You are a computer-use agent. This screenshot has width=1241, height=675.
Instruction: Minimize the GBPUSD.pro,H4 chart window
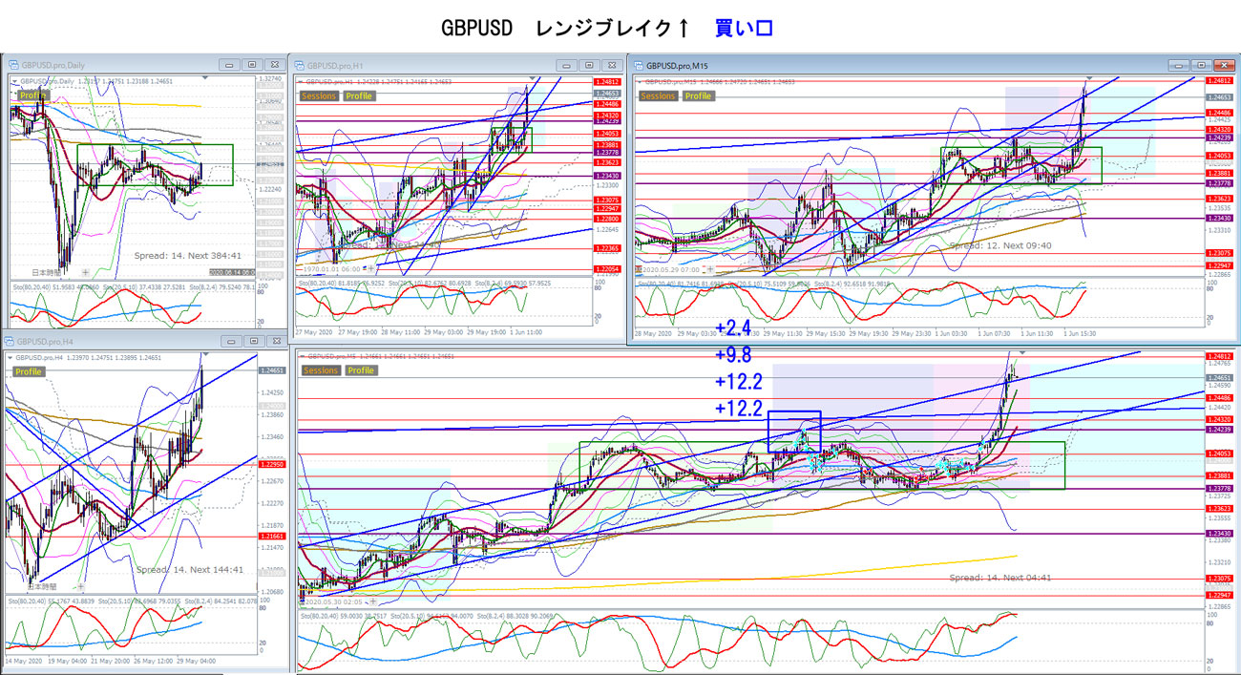click(x=230, y=341)
